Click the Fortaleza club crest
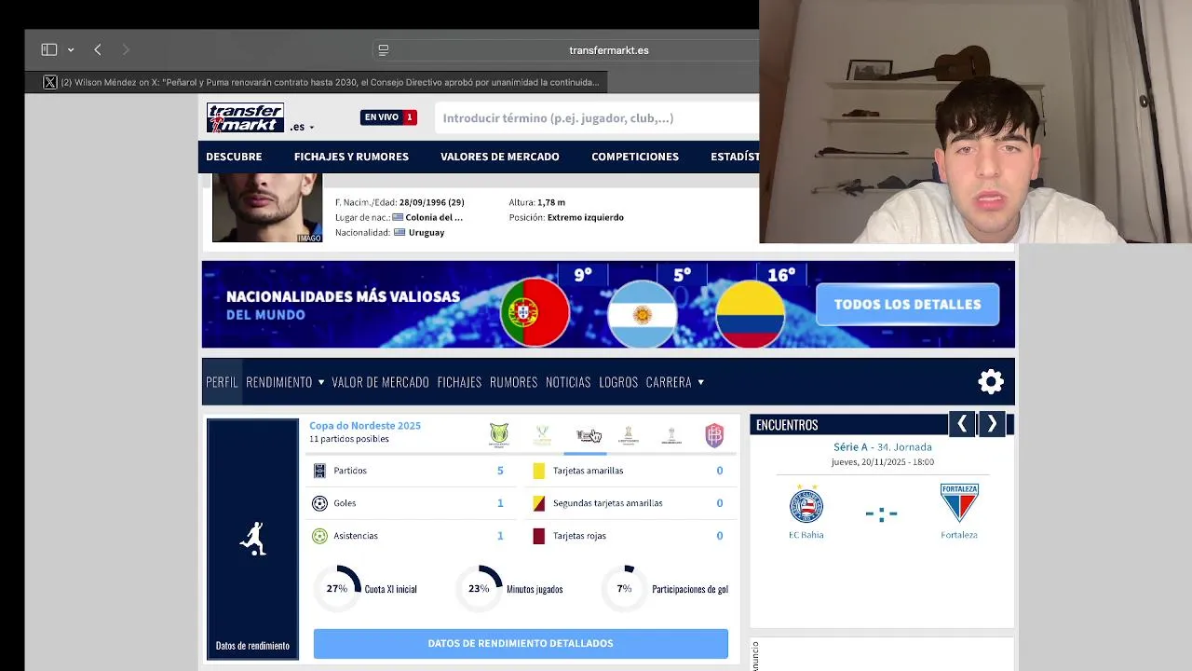Screen dimensions: 1192x671 pyautogui.click(x=959, y=503)
